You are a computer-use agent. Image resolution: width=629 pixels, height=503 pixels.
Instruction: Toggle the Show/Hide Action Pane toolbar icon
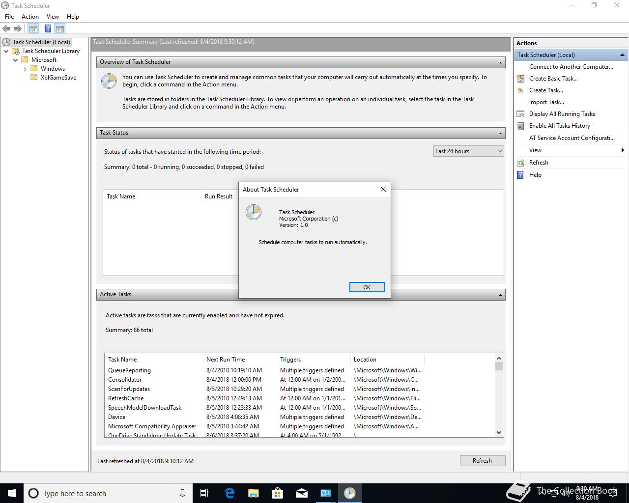click(x=60, y=29)
